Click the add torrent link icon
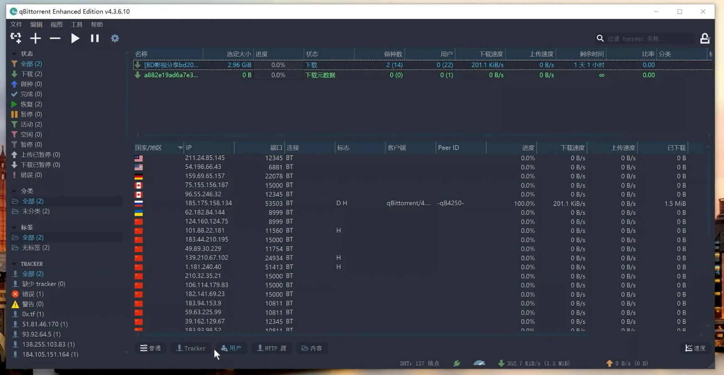This screenshot has height=375, width=724. point(16,38)
